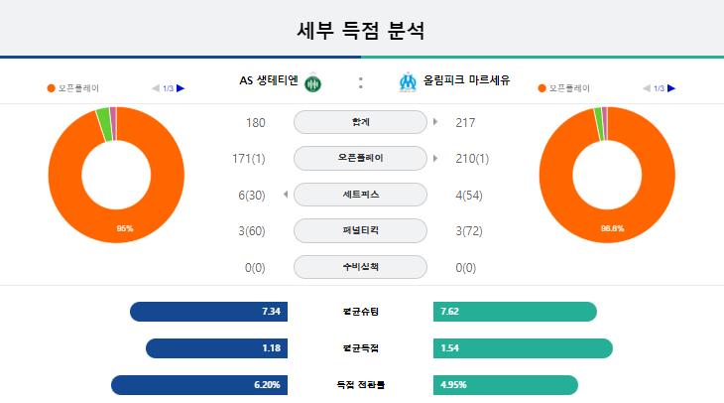Click the teal 1.54 average goals bar
The height and width of the screenshot is (403, 724).
point(523,348)
